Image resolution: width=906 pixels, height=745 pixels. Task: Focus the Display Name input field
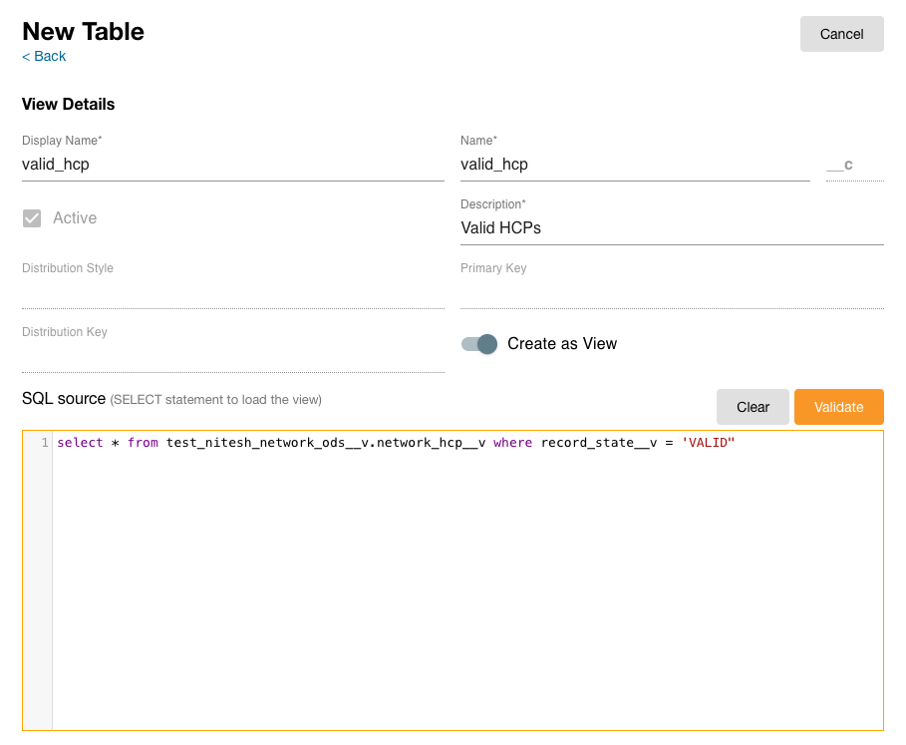(x=232, y=165)
